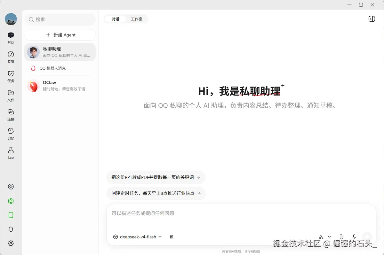Select the PPT转成PDF suggestion
The image size is (384, 255).
tap(156, 177)
